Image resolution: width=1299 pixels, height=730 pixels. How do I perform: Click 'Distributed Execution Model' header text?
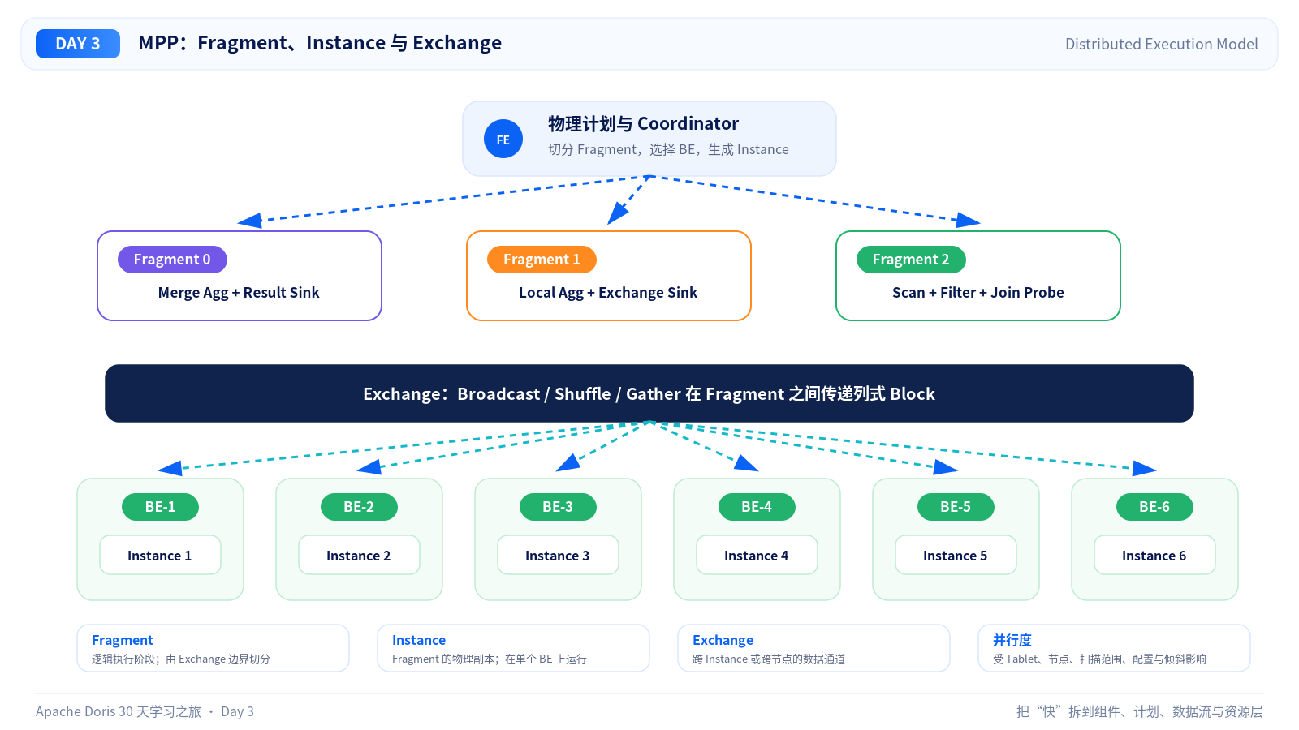(1162, 44)
